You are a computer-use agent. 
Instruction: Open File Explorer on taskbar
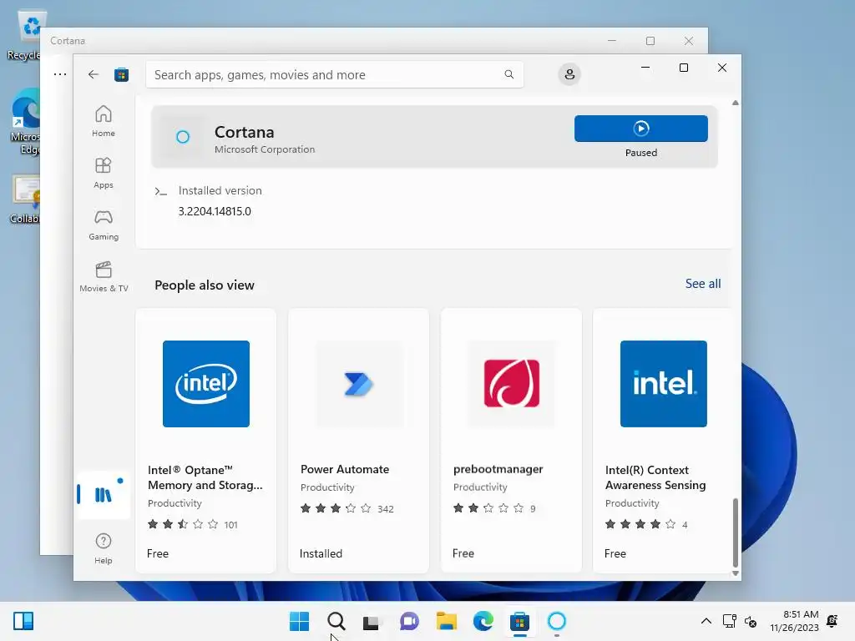[x=446, y=621]
